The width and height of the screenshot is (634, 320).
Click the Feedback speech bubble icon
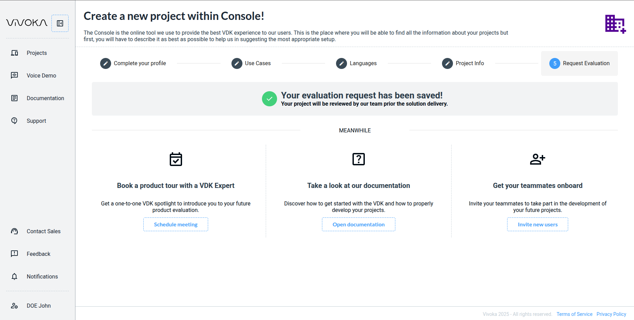(14, 254)
